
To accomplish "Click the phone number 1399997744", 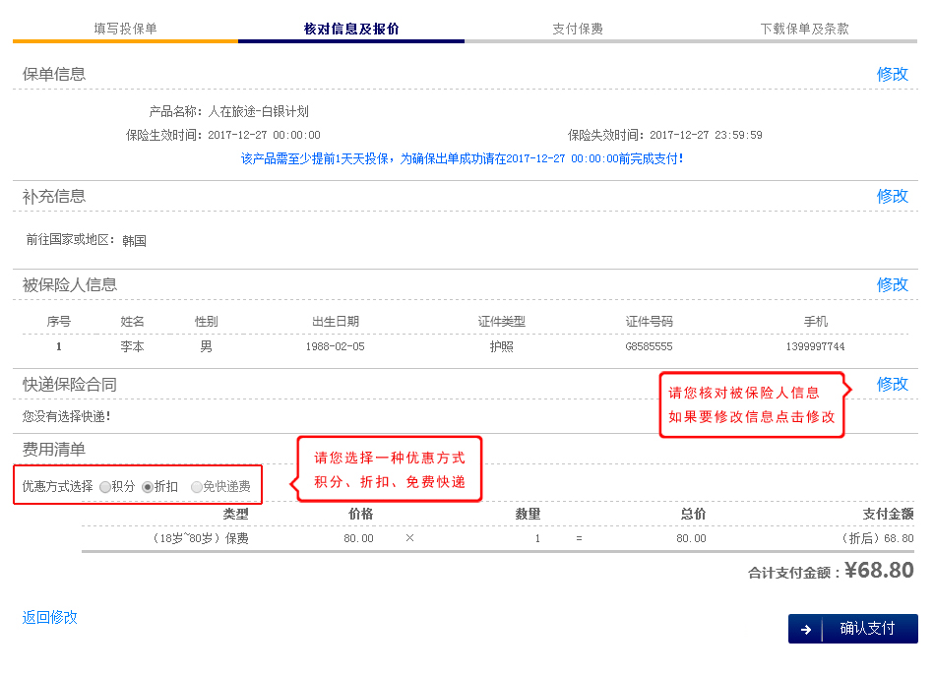I will [x=815, y=347].
